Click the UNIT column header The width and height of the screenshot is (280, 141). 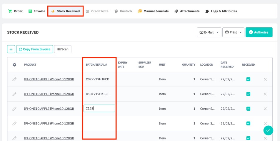click(162, 65)
